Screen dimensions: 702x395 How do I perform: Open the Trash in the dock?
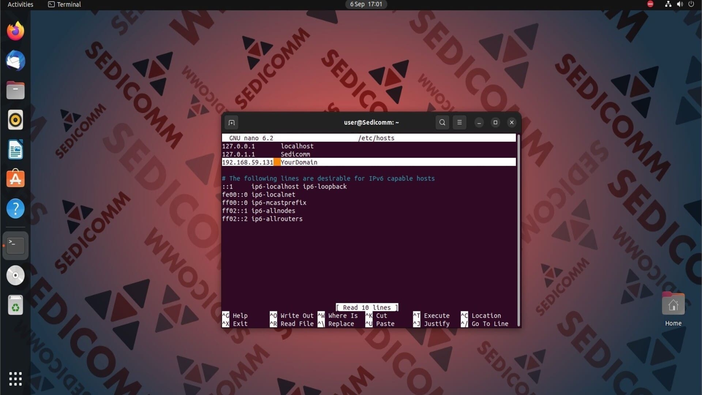click(15, 305)
